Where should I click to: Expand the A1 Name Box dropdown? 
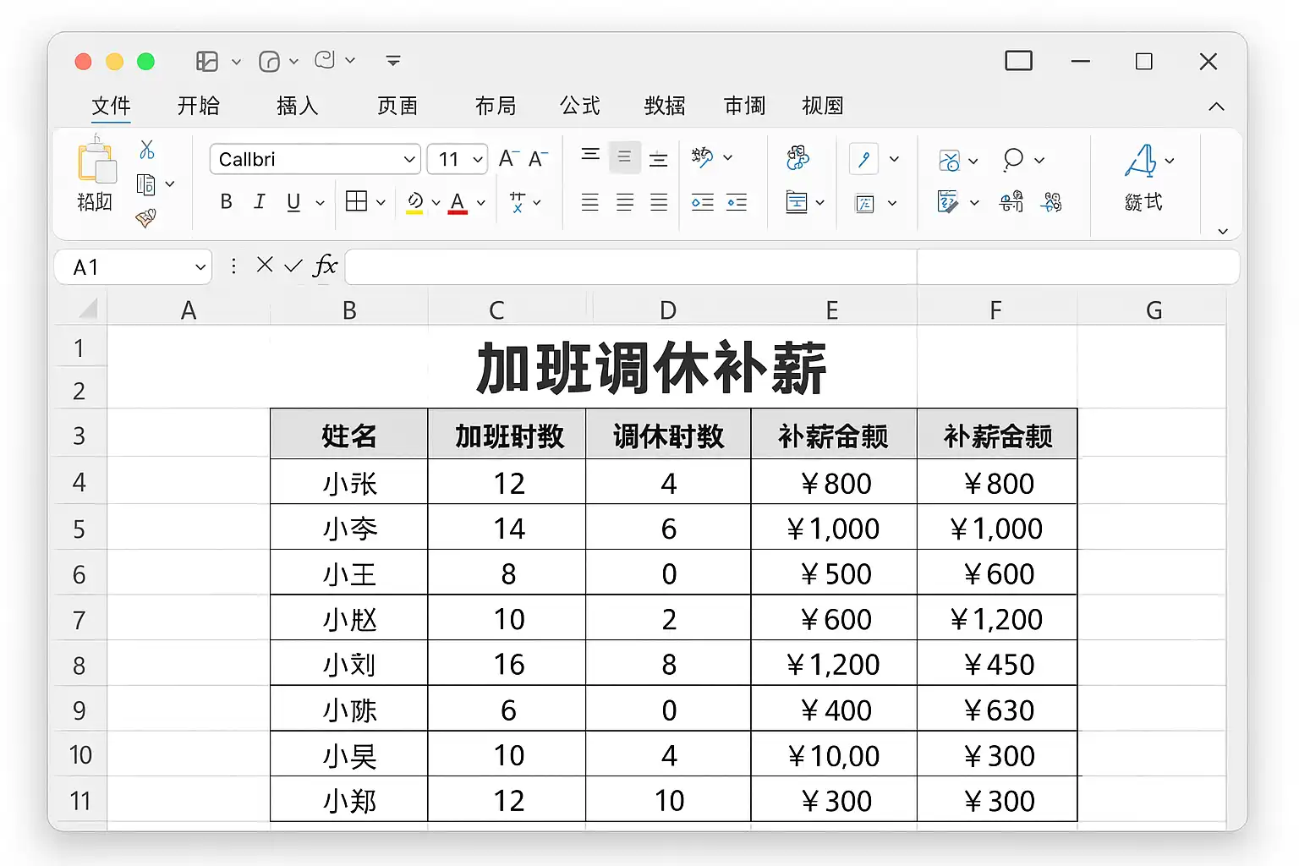point(200,267)
